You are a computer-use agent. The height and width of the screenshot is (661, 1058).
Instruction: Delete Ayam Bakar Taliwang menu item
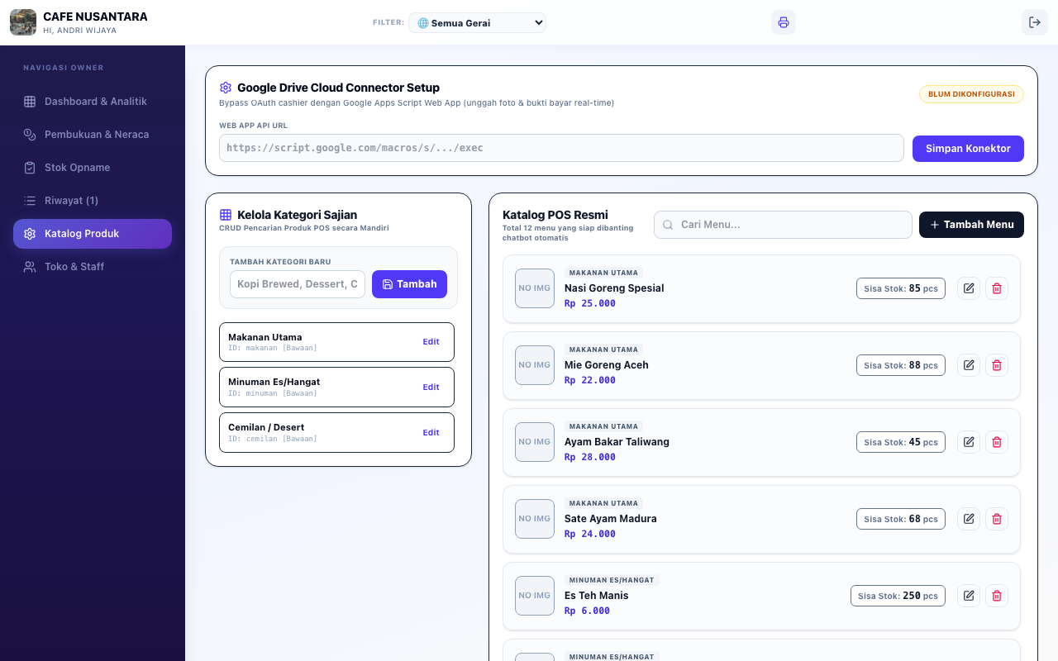point(997,442)
